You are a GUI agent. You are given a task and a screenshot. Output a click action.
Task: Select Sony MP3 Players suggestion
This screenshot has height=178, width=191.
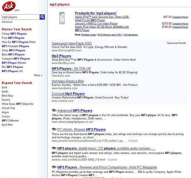(13, 50)
